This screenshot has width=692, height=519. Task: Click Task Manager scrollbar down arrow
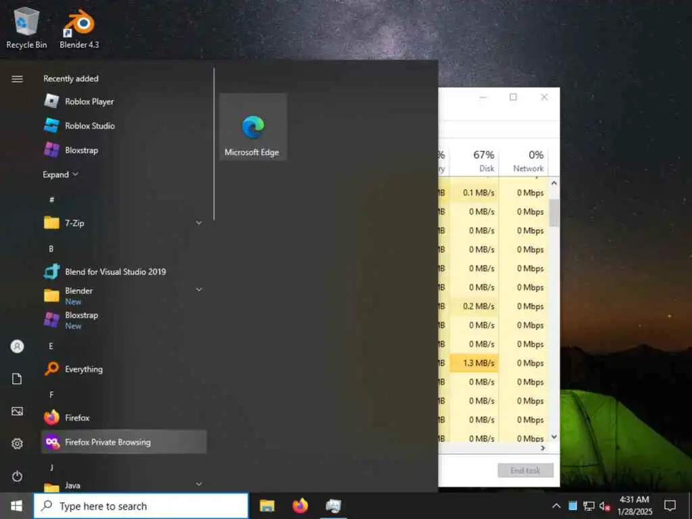coord(554,437)
